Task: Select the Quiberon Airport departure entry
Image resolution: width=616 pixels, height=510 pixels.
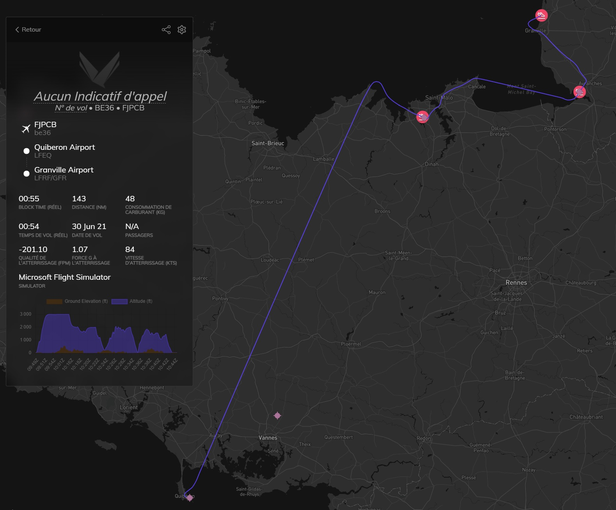Action: [x=64, y=147]
